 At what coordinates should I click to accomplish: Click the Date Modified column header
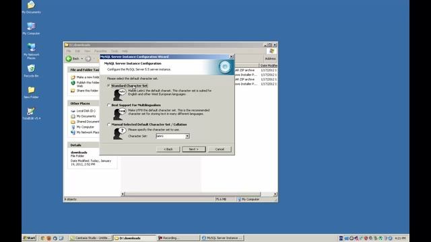click(x=269, y=66)
